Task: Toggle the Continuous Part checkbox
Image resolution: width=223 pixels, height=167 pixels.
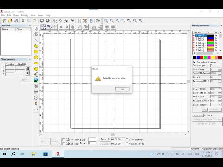Action: 64,139
